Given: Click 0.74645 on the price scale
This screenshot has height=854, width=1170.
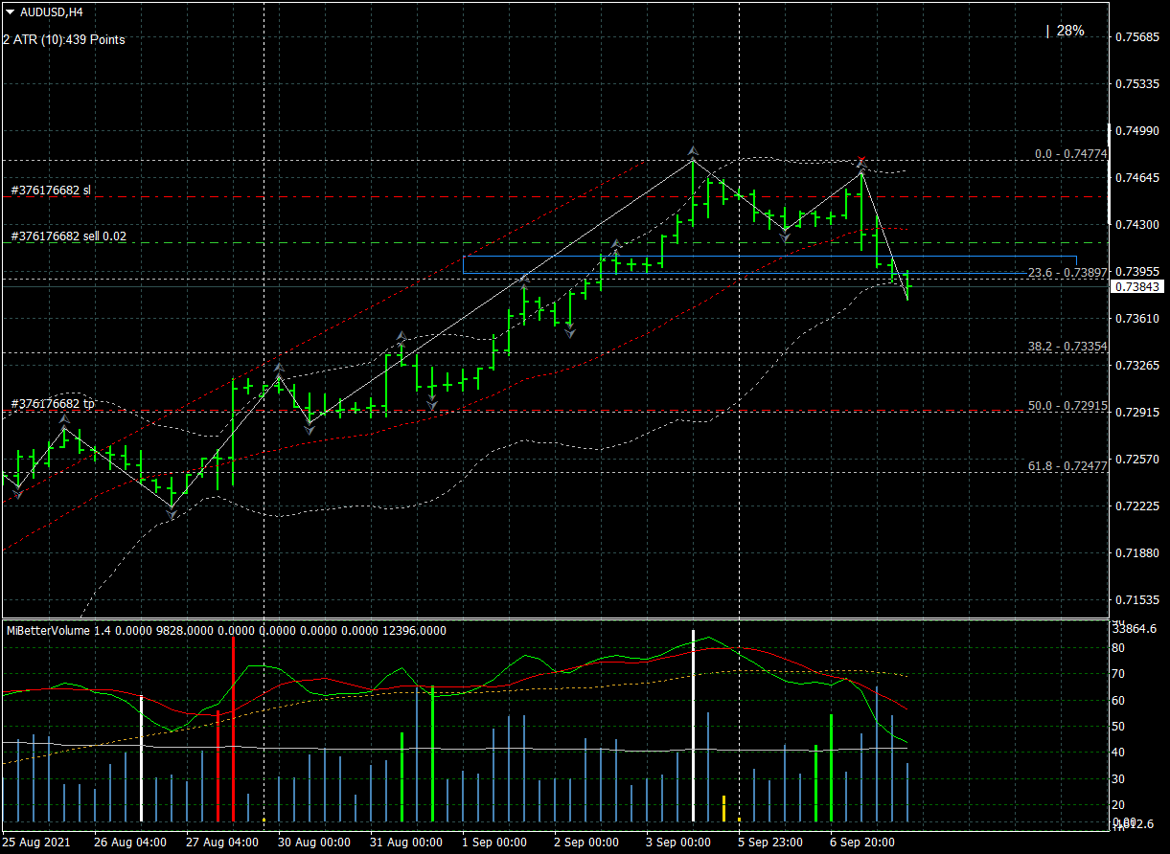Looking at the screenshot, I should pos(1137,178).
